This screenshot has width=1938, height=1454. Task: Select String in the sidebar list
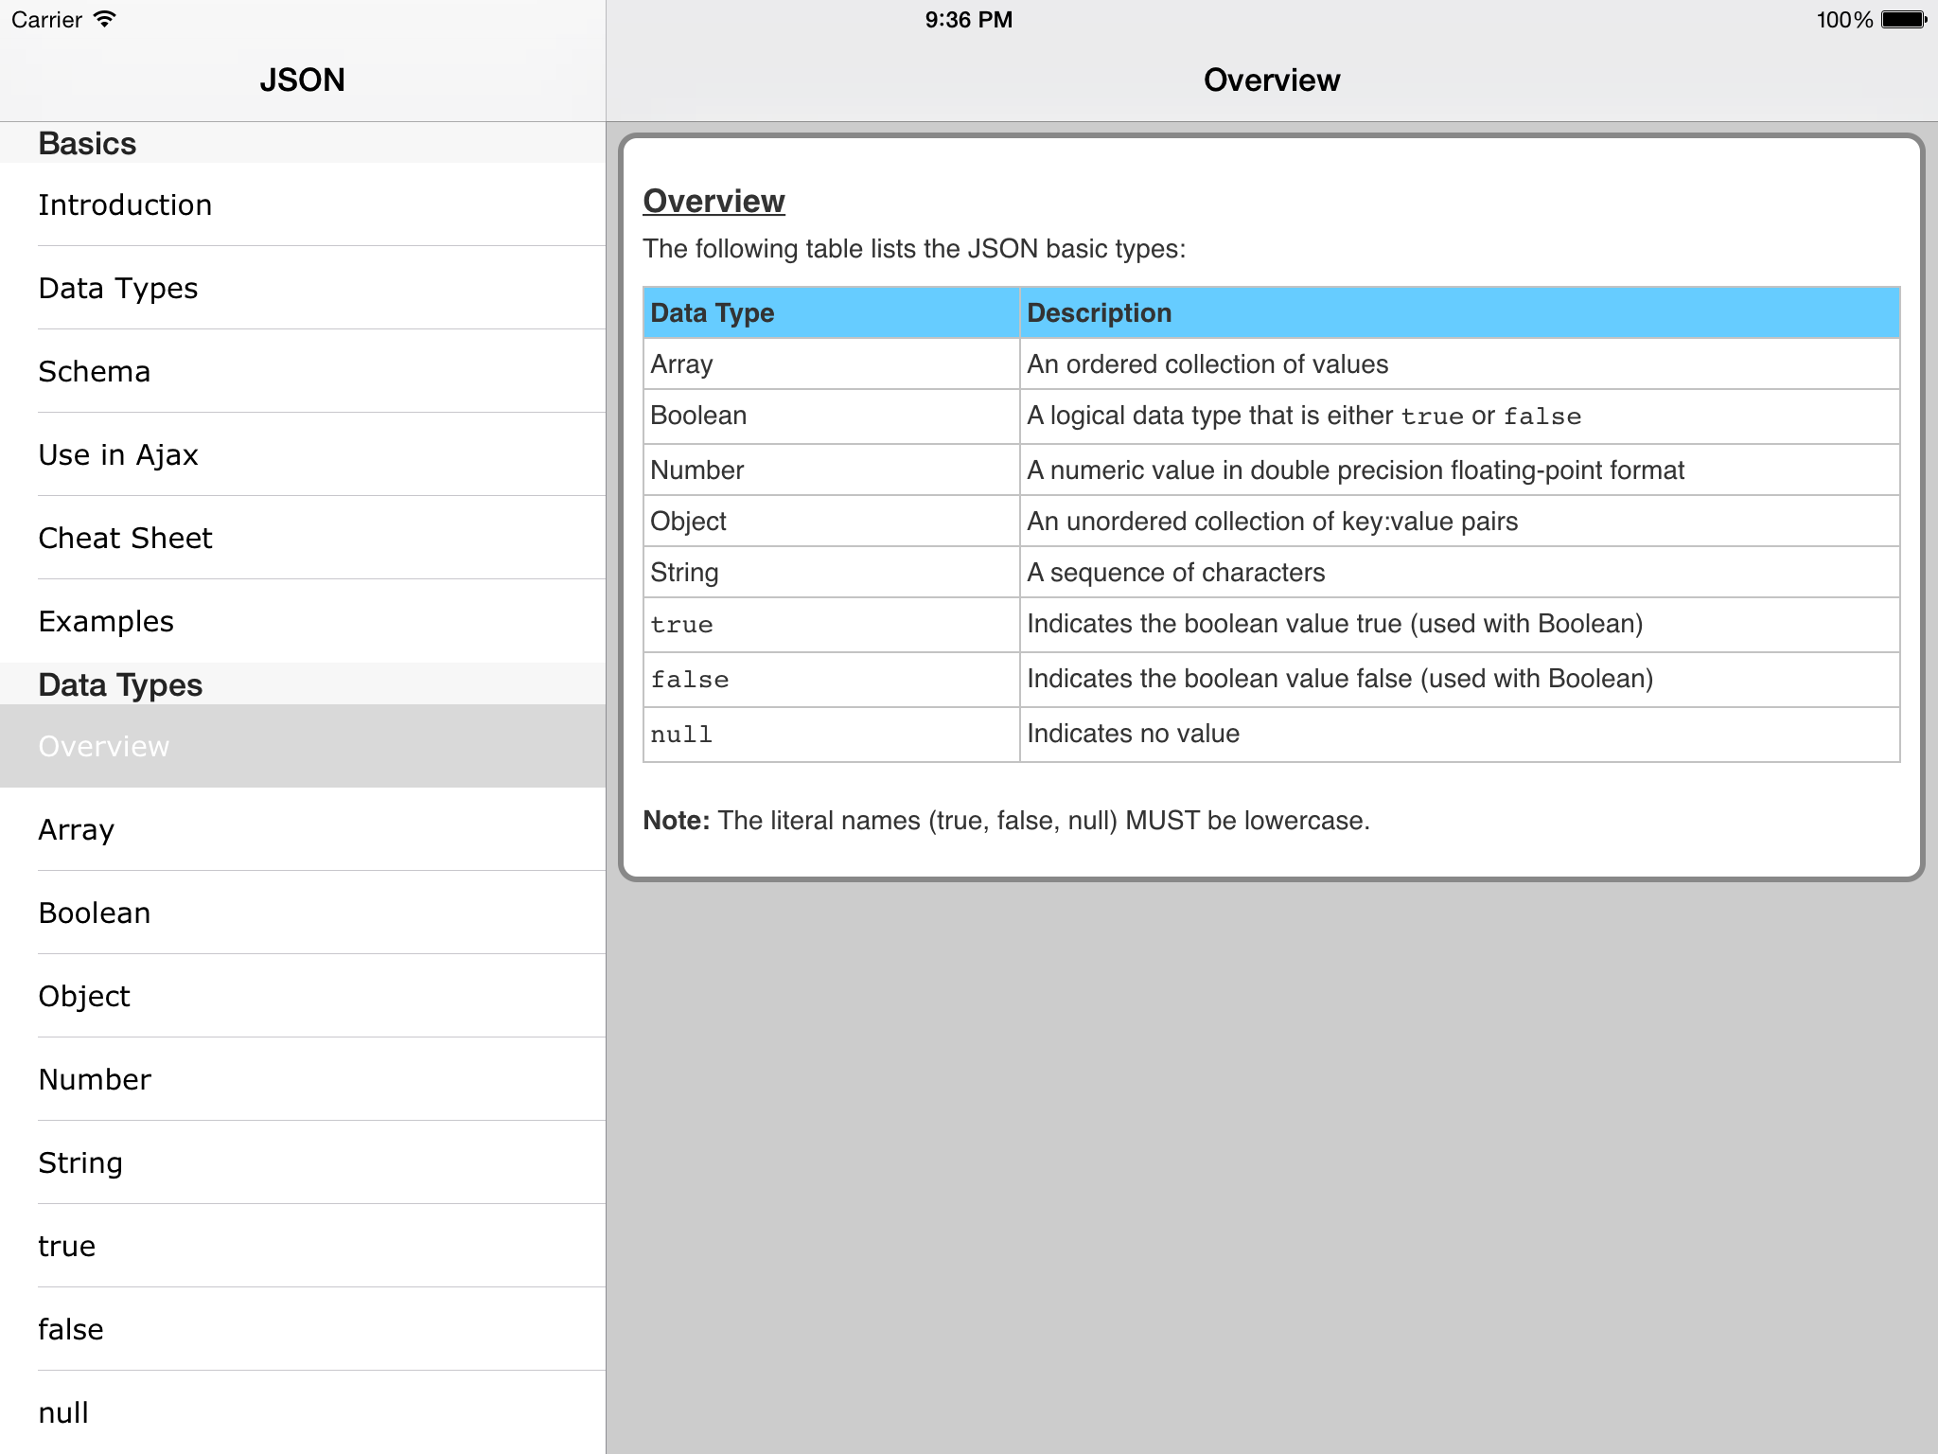coord(80,1163)
